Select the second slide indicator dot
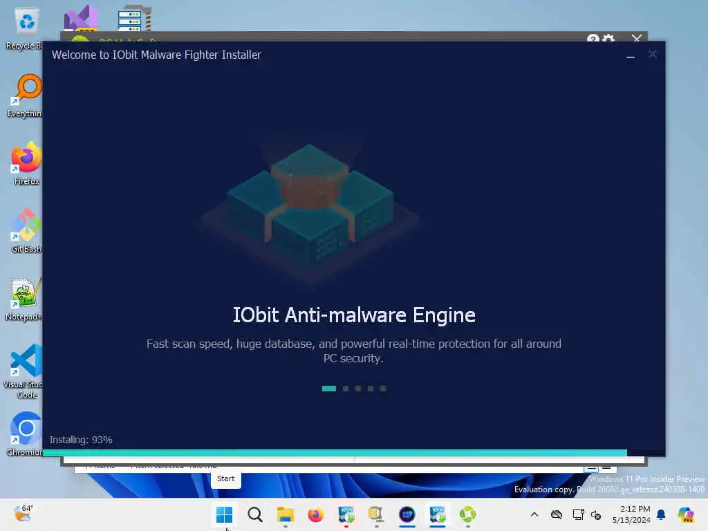 coord(346,389)
